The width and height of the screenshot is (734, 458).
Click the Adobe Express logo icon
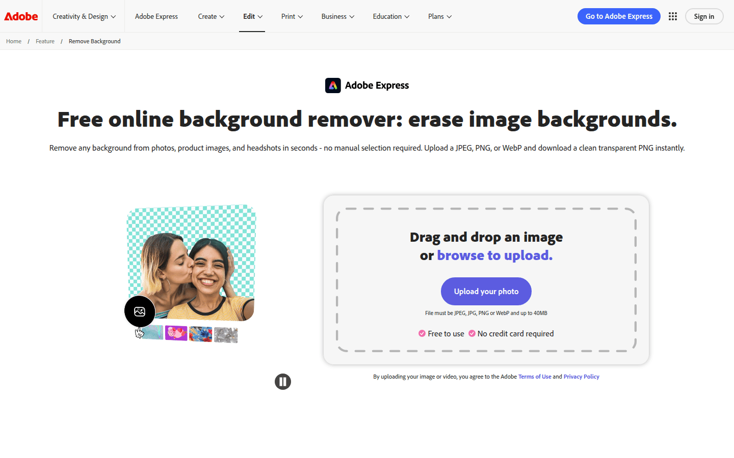[333, 85]
